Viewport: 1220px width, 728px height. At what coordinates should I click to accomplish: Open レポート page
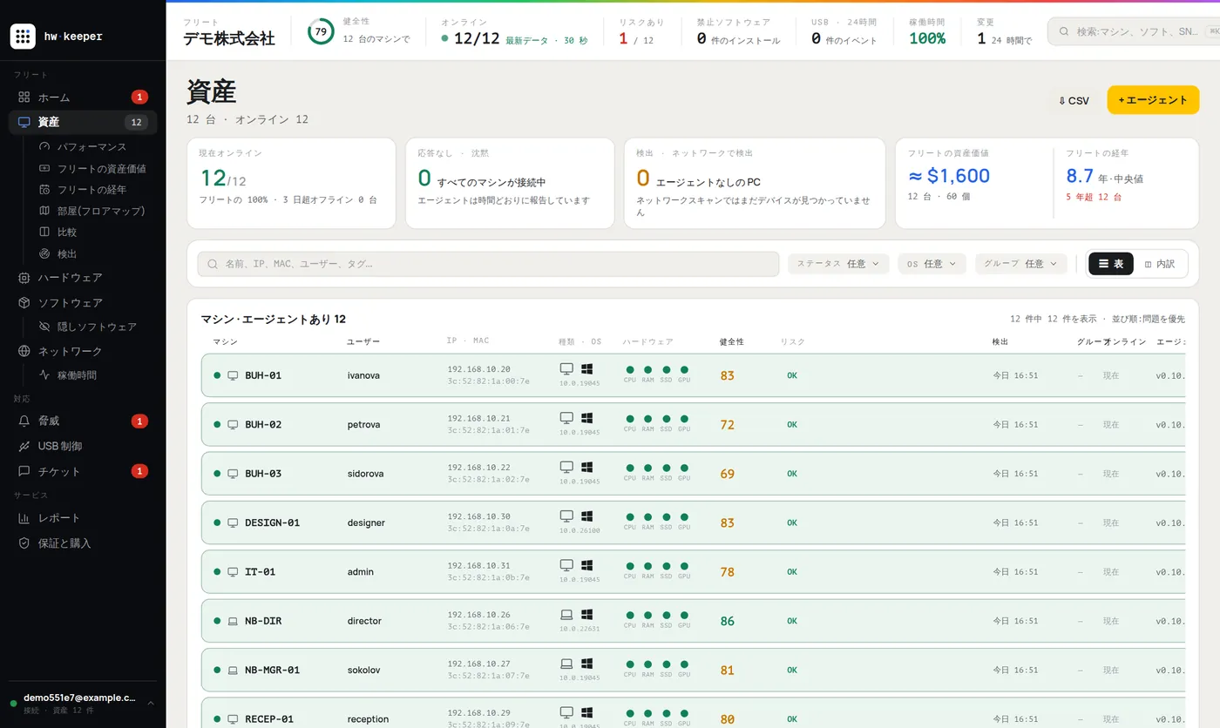(x=83, y=518)
